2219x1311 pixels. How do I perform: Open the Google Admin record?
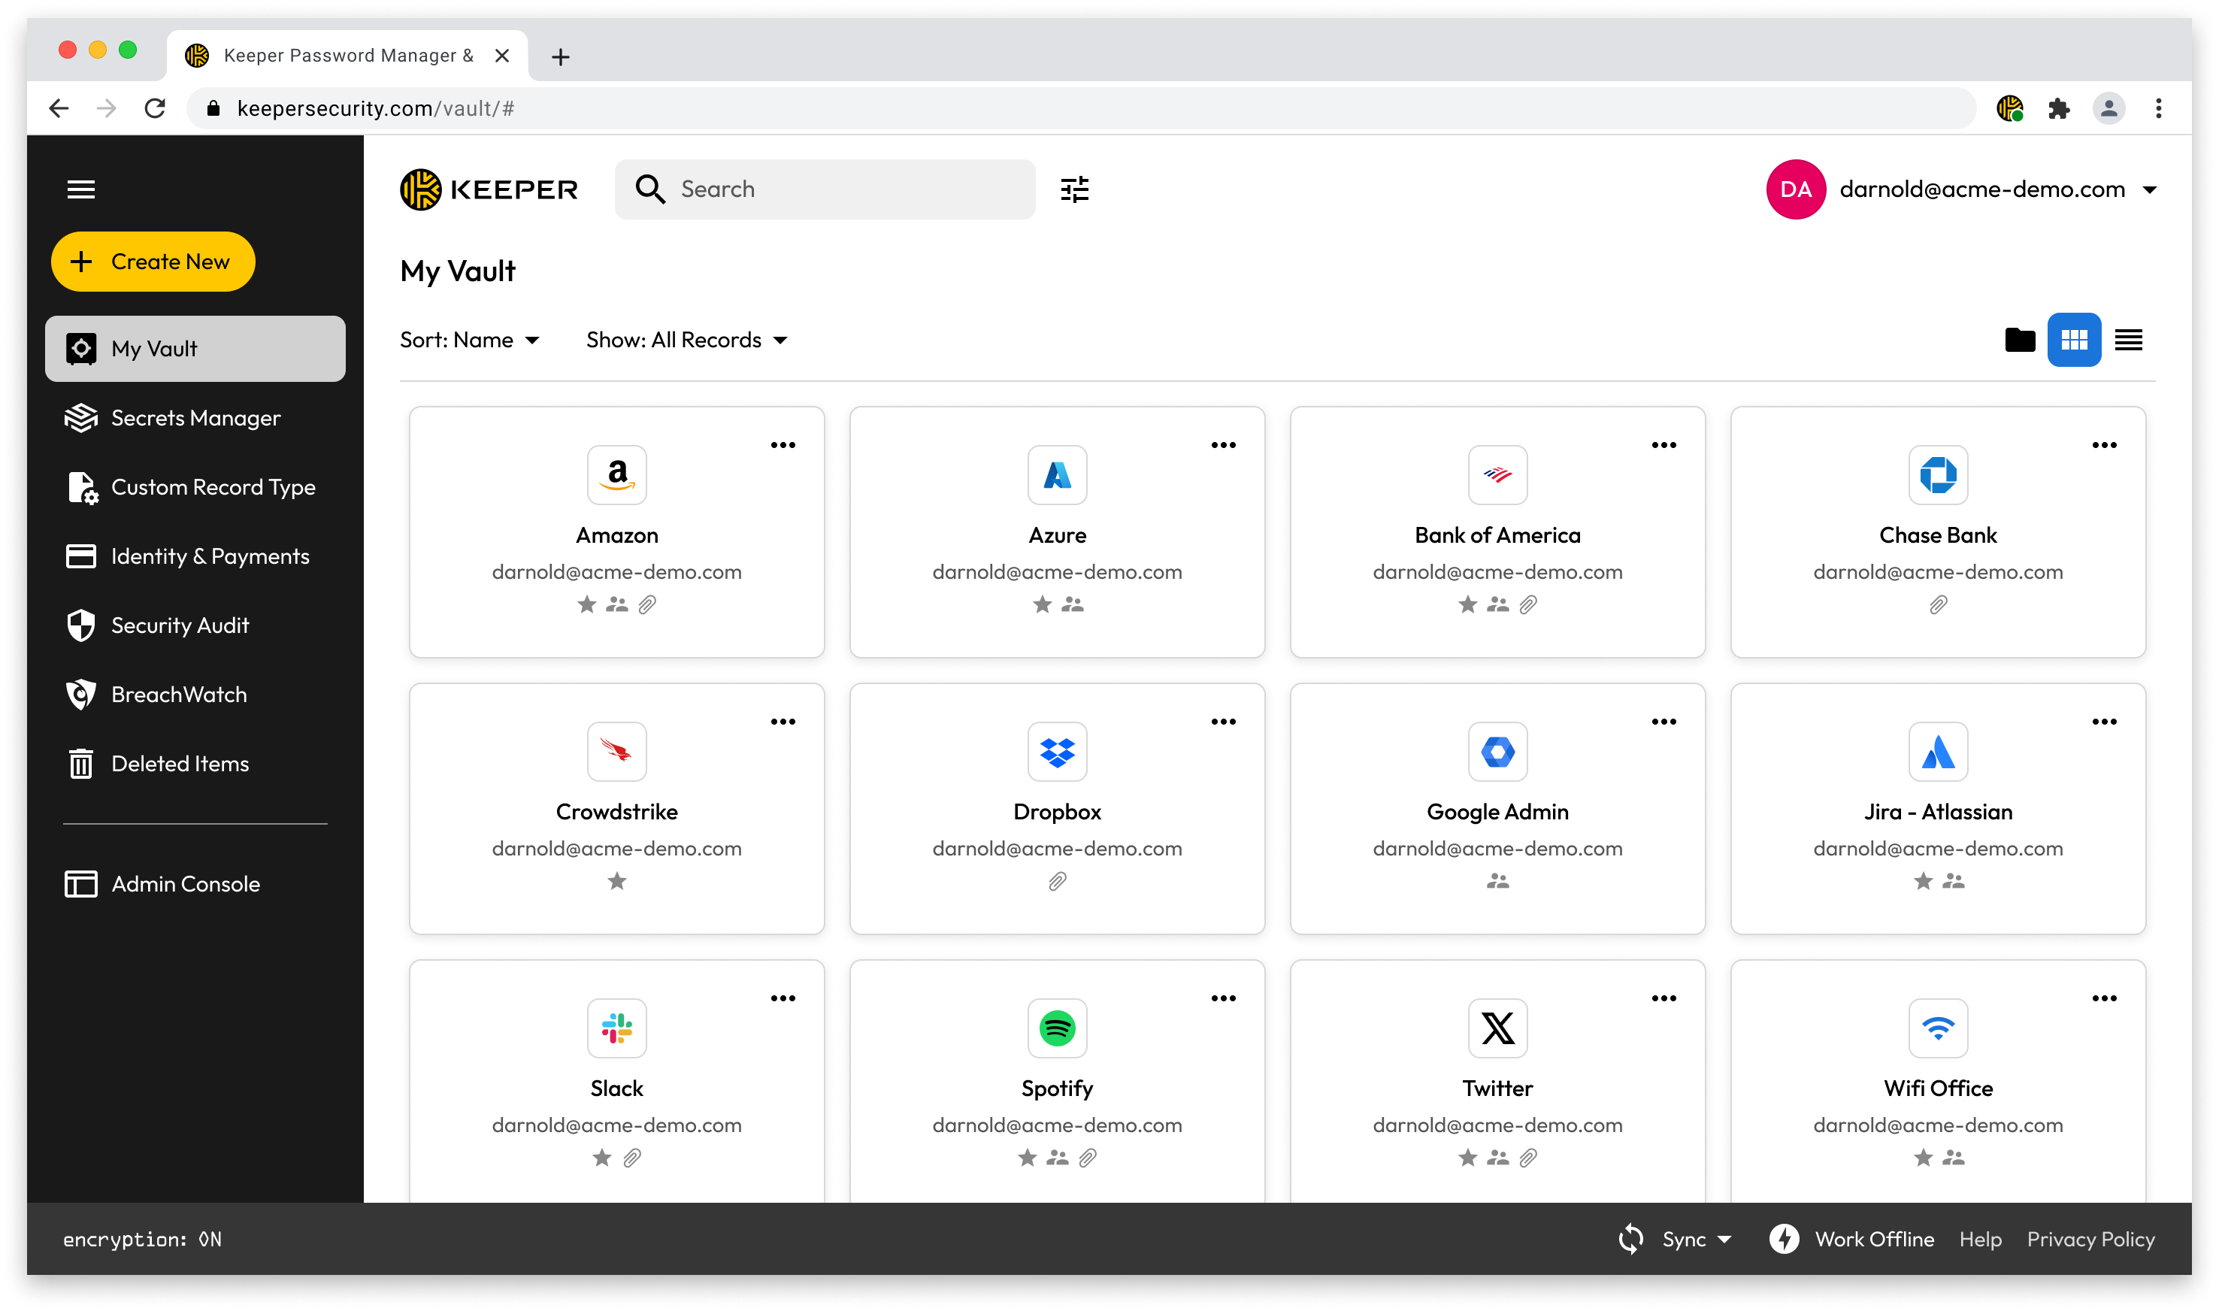tap(1497, 807)
